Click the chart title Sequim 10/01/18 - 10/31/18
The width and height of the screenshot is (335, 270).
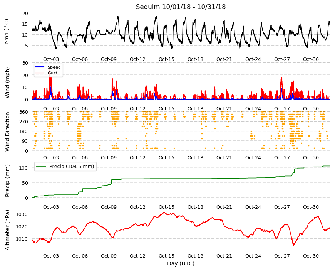(181, 7)
